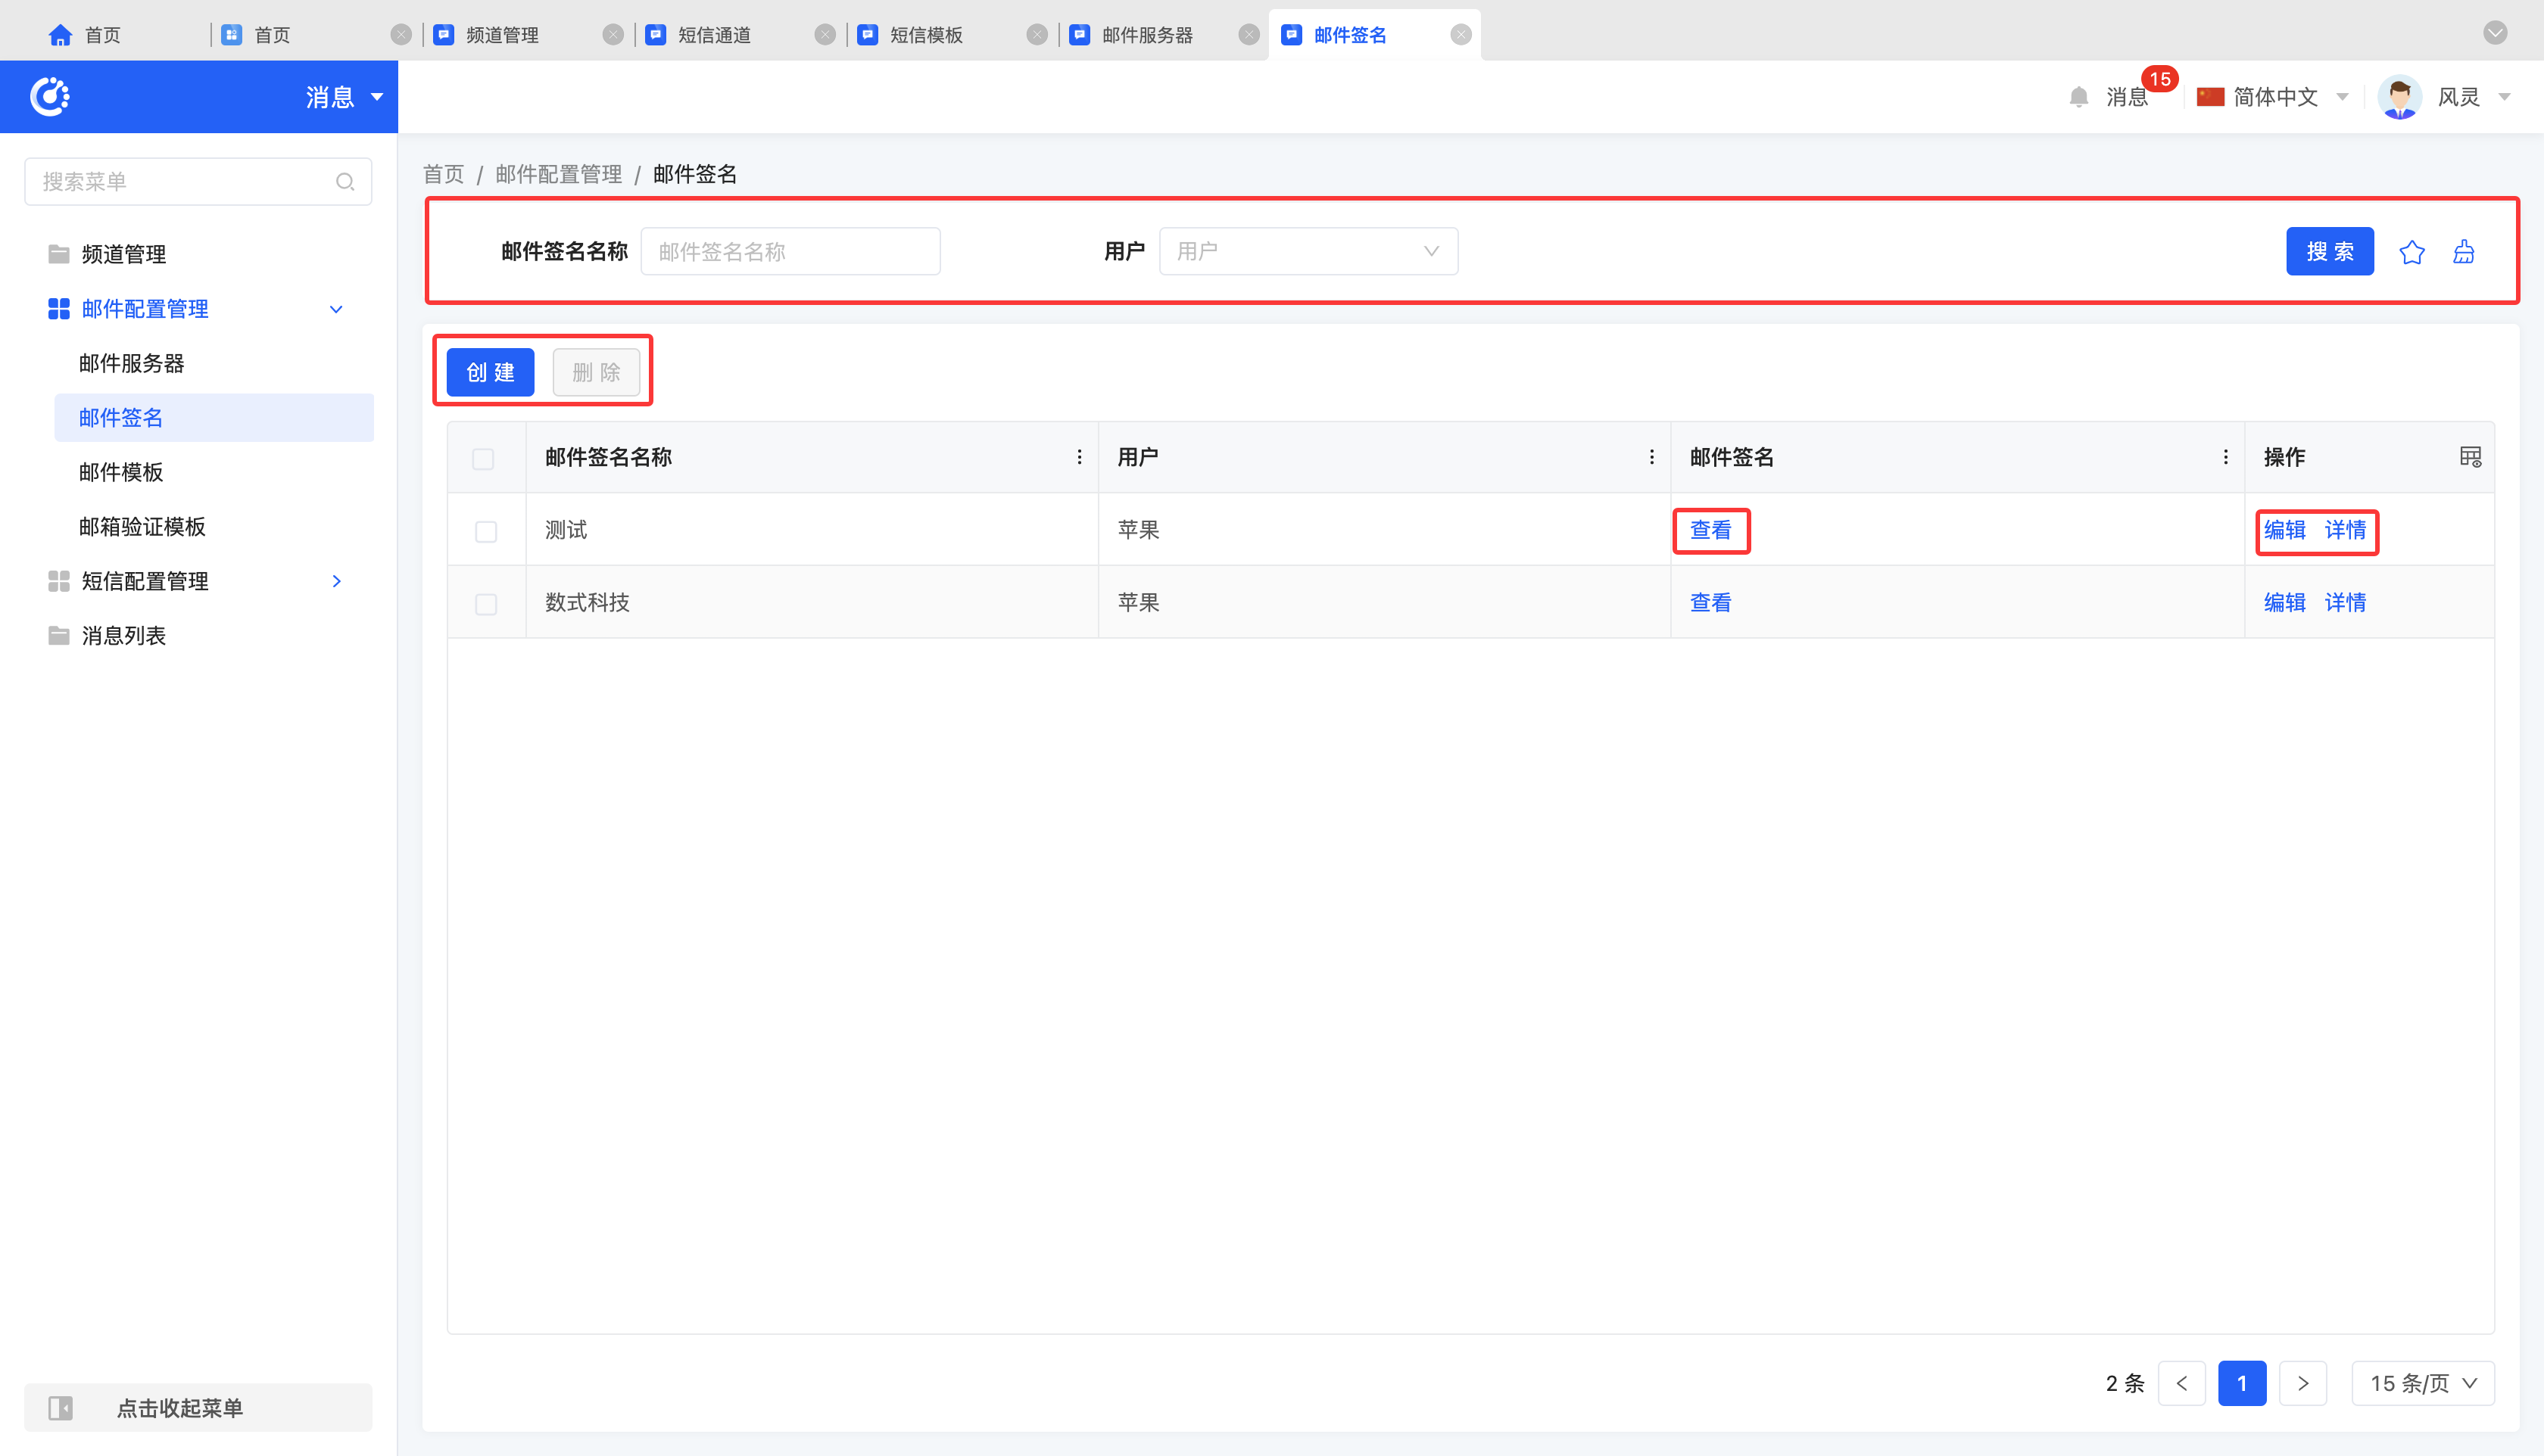Open 邮件模板 in the sidebar
This screenshot has height=1456, width=2544.
(121, 472)
